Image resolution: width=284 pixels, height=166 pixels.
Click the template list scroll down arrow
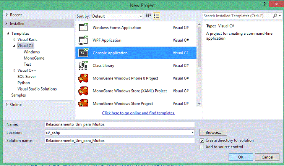pyautogui.click(x=199, y=104)
